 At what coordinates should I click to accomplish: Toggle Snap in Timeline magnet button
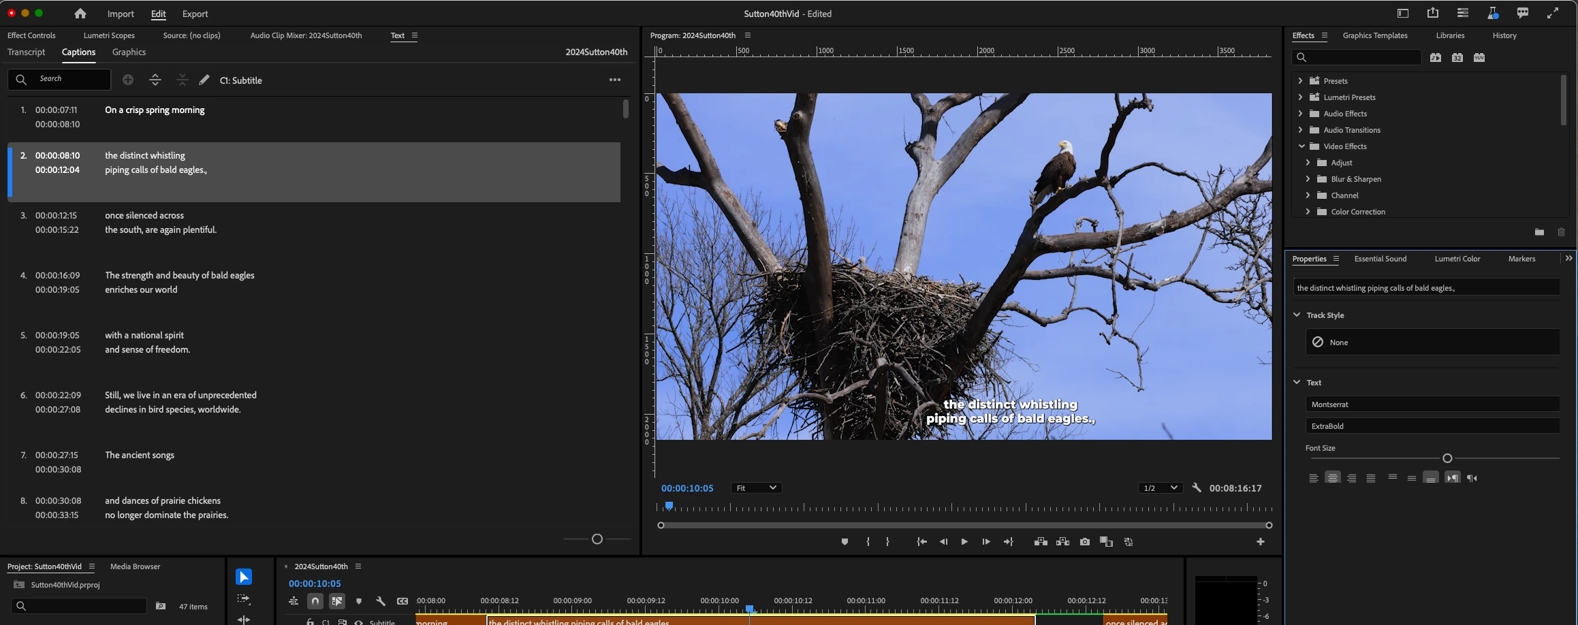coord(315,601)
